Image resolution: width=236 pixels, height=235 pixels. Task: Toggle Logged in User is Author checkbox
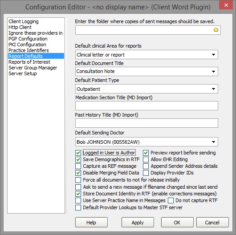click(78, 153)
